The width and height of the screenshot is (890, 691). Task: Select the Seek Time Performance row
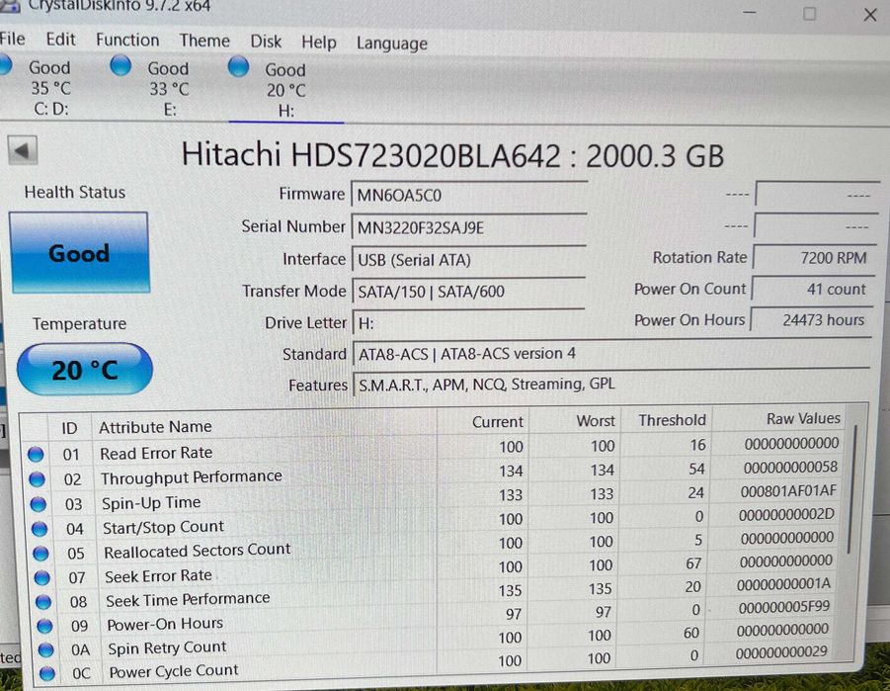tap(435, 594)
